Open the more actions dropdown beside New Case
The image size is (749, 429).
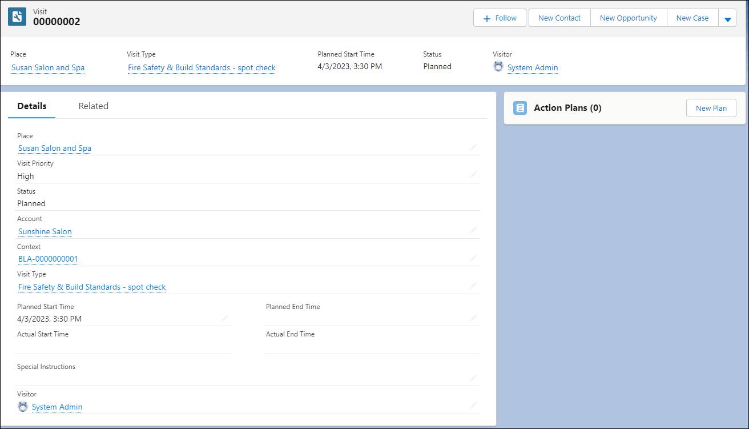tap(727, 18)
